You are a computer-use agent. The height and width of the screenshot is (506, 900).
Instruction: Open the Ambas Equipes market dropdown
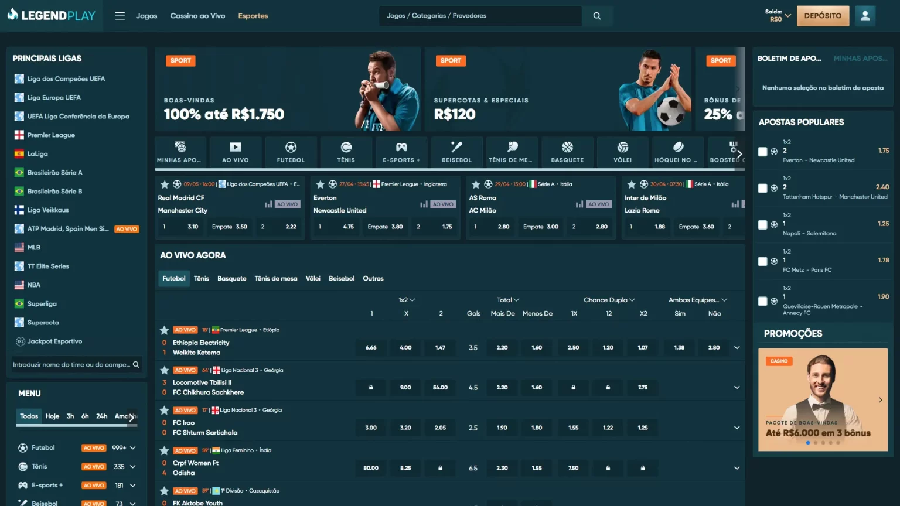point(698,300)
